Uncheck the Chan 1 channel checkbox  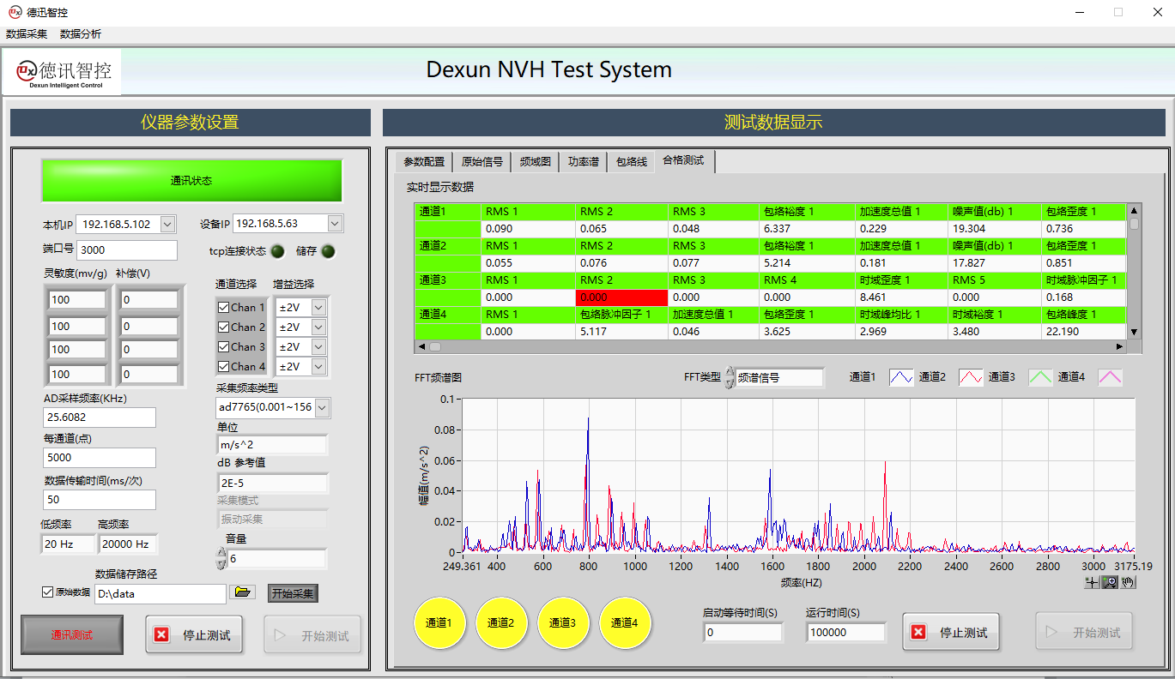tap(224, 307)
